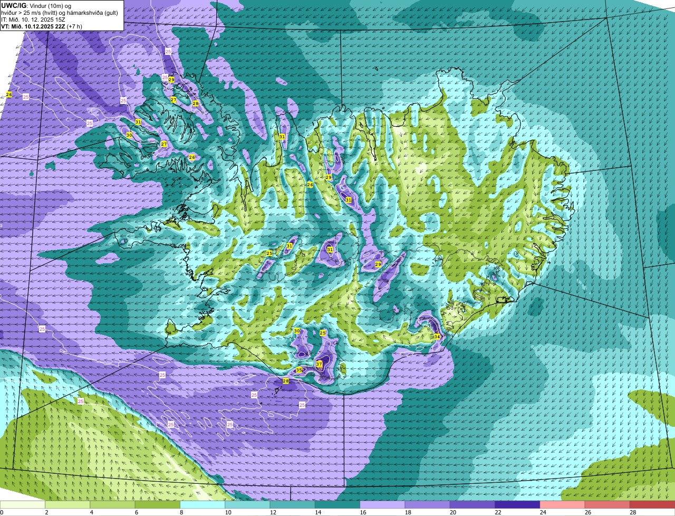
Task: Pick the 20–22 m/s violet legend swatch
Action: tap(472, 505)
